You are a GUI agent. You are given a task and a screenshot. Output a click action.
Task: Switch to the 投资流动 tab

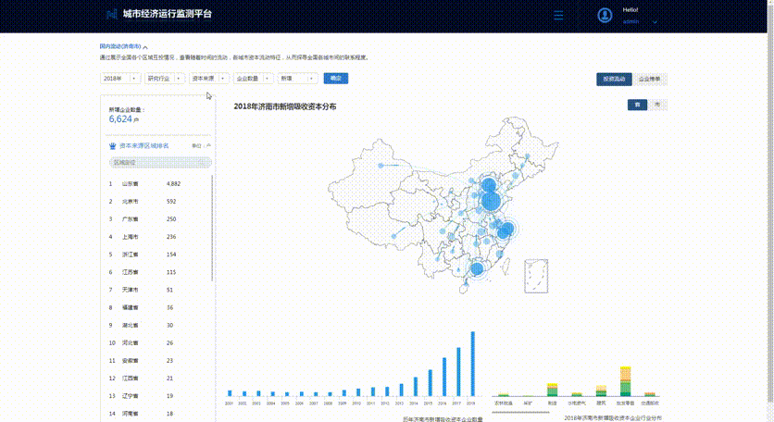tap(614, 79)
